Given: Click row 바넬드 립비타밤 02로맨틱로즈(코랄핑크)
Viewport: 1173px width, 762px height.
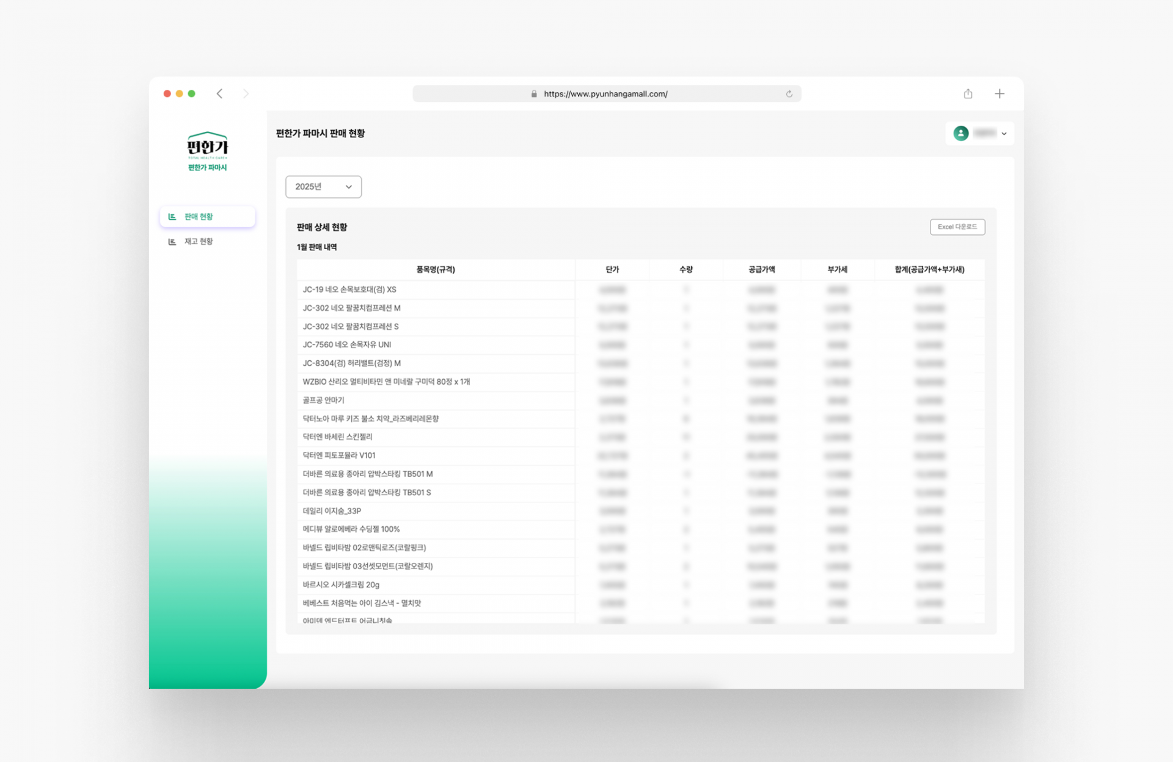Looking at the screenshot, I should pos(640,548).
